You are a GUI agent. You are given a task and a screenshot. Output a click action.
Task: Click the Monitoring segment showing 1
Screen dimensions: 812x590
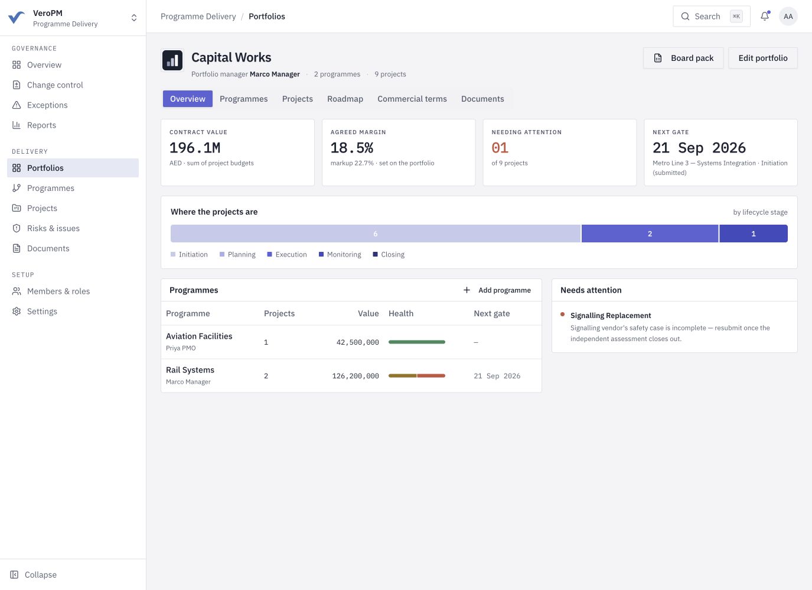(754, 234)
